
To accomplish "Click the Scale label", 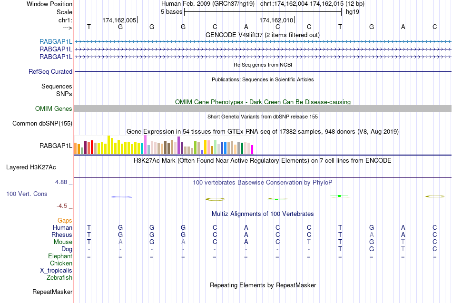I will click(65, 12).
